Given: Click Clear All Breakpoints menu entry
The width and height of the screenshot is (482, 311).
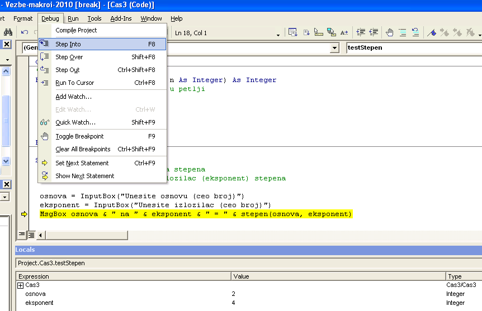Looking at the screenshot, I should click(x=83, y=149).
